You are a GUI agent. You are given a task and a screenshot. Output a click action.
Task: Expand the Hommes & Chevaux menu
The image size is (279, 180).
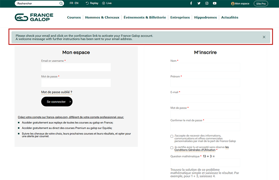point(102,17)
